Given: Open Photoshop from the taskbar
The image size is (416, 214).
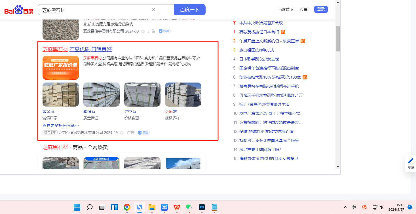Looking at the screenshot, I should tap(202, 207).
